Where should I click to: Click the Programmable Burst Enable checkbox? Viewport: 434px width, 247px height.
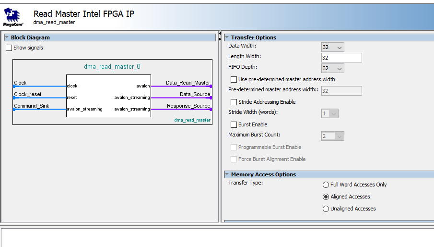pyautogui.click(x=234, y=147)
